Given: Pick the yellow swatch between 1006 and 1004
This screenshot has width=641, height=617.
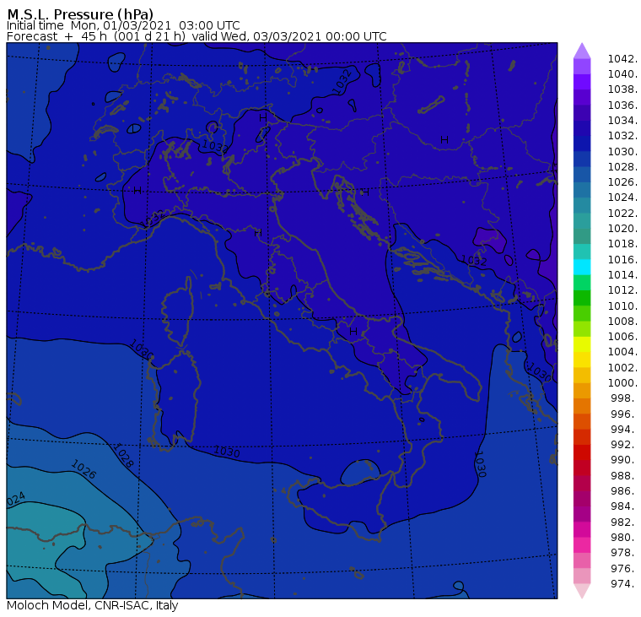Looking at the screenshot, I should point(582,344).
